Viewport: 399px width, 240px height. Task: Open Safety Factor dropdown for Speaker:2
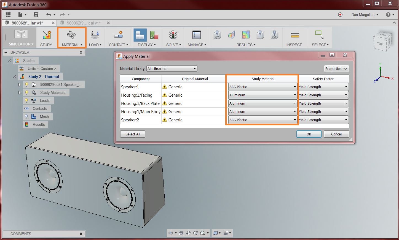click(x=323, y=120)
